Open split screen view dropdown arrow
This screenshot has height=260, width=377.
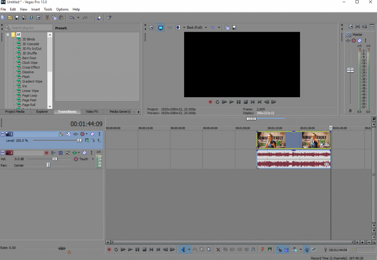tap(184, 27)
